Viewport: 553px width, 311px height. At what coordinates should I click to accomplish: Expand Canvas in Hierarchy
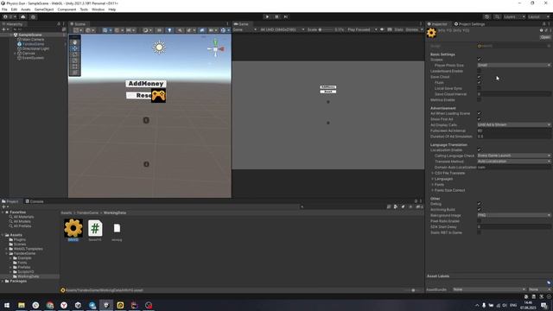pyautogui.click(x=16, y=54)
